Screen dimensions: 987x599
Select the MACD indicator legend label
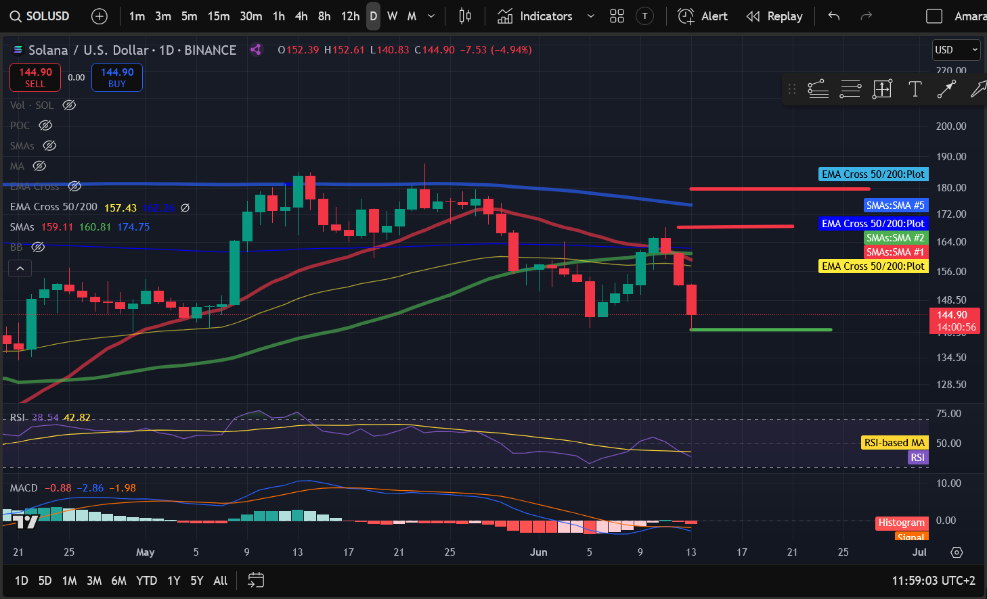tap(24, 488)
